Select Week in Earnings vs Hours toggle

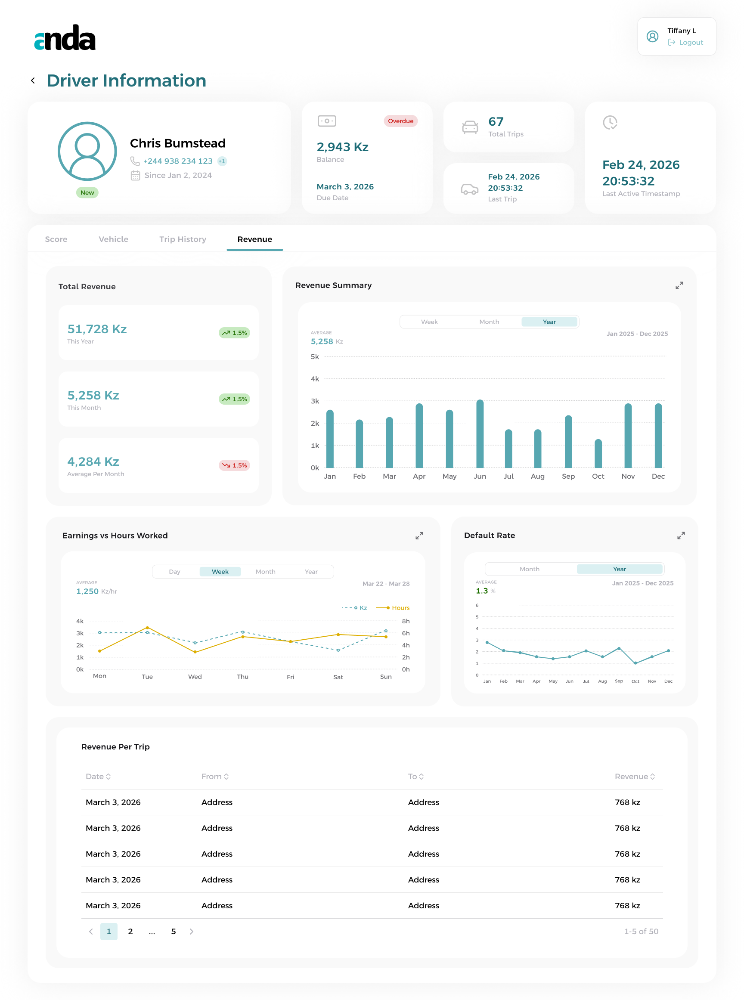coord(220,571)
